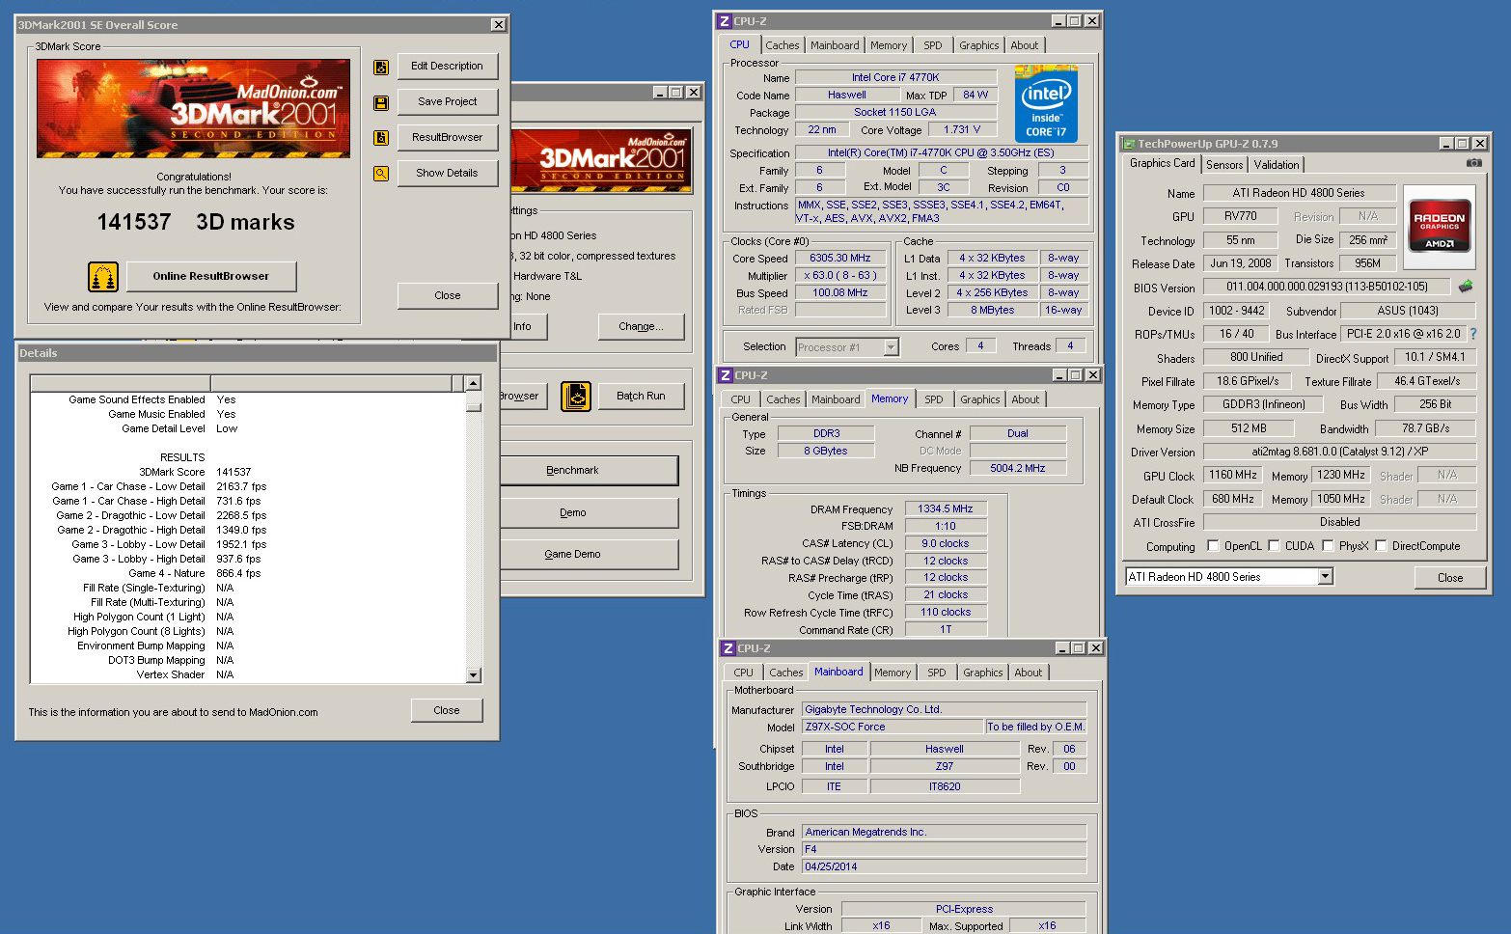Click the Driver Version field in GPU-Z
This screenshot has width=1511, height=934.
point(1339,452)
